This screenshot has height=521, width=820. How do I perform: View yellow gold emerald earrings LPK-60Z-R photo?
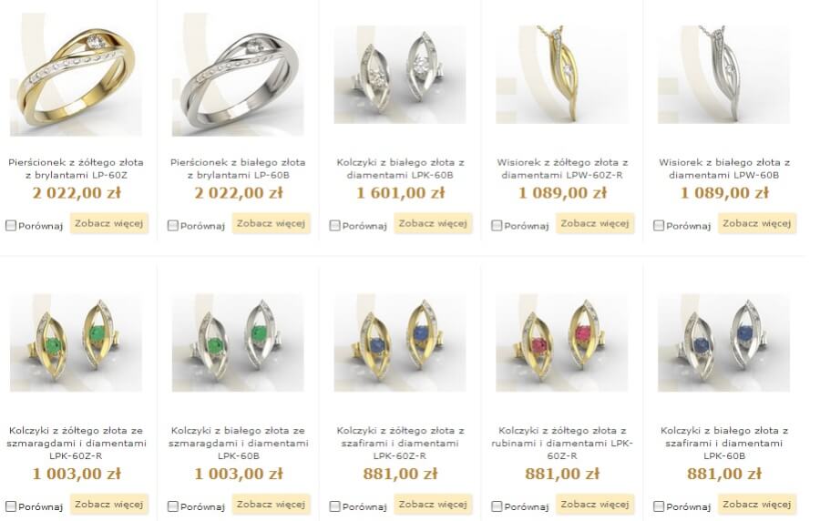[x=76, y=342]
